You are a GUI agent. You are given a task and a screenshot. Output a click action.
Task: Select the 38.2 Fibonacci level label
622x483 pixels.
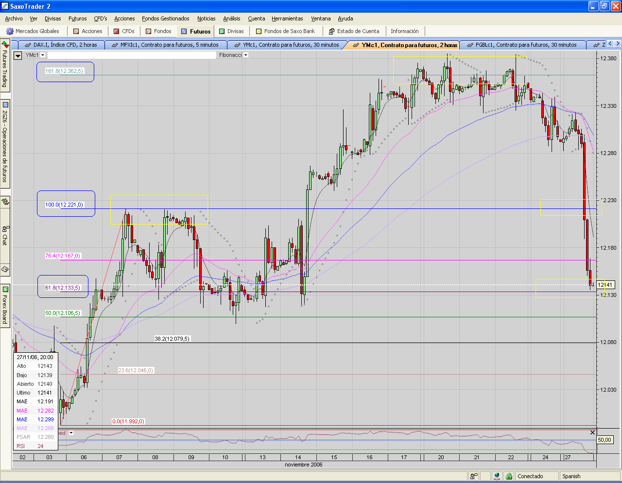[x=172, y=339]
